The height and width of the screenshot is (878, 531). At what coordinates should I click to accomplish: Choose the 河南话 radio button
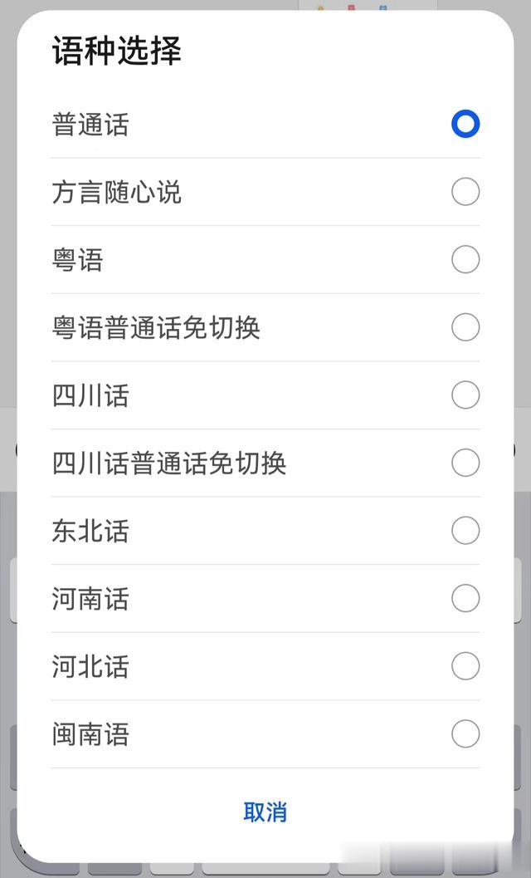tap(465, 598)
